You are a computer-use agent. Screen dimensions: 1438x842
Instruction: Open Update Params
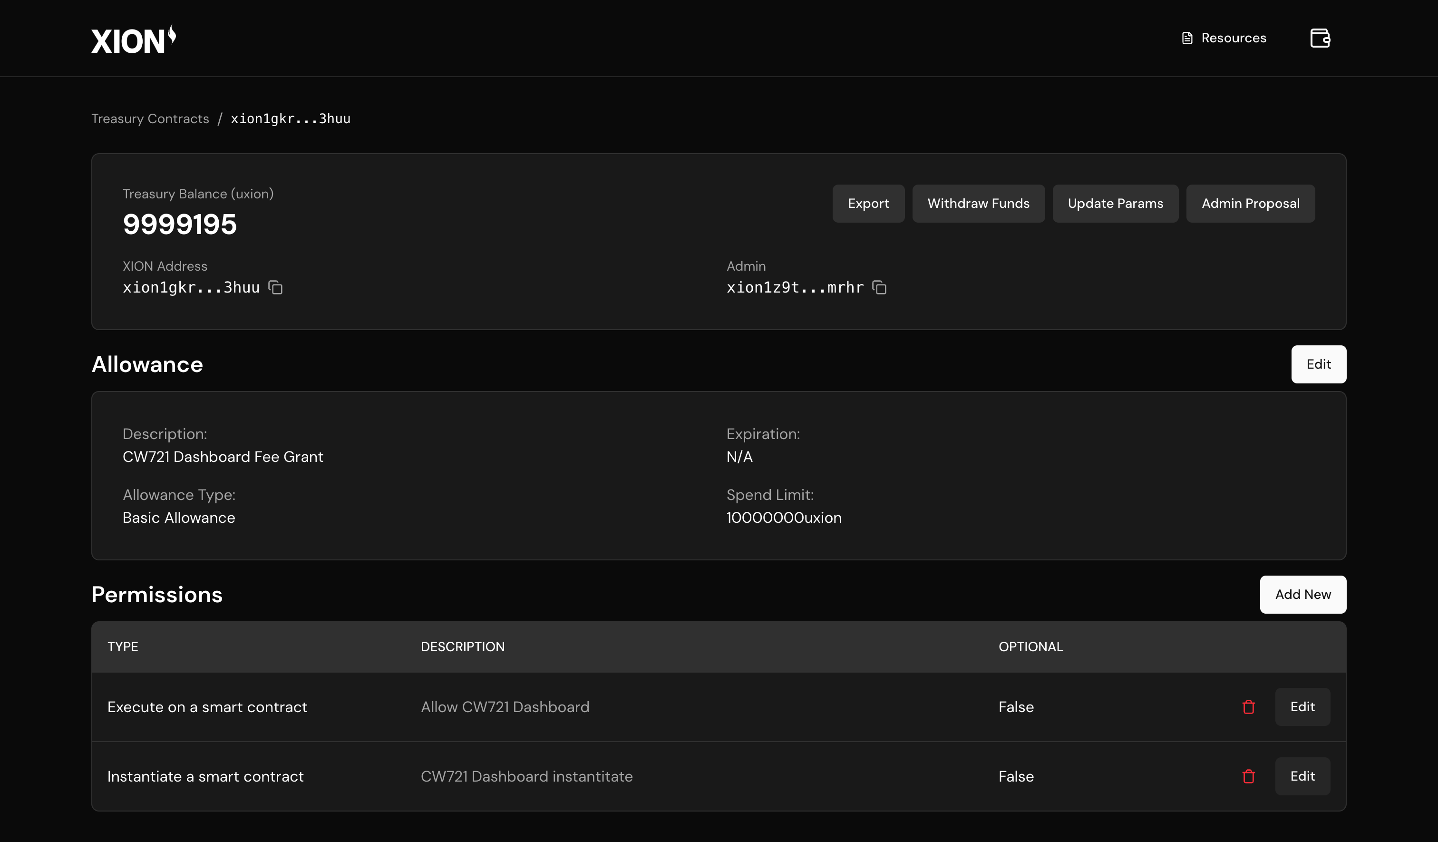[x=1115, y=203]
